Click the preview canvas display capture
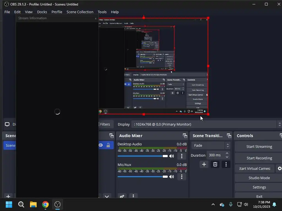The width and height of the screenshot is (282, 211). point(153,66)
